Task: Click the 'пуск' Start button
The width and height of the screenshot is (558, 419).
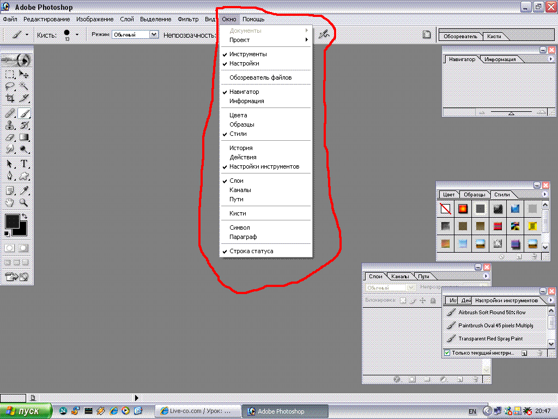Action: coord(26,411)
